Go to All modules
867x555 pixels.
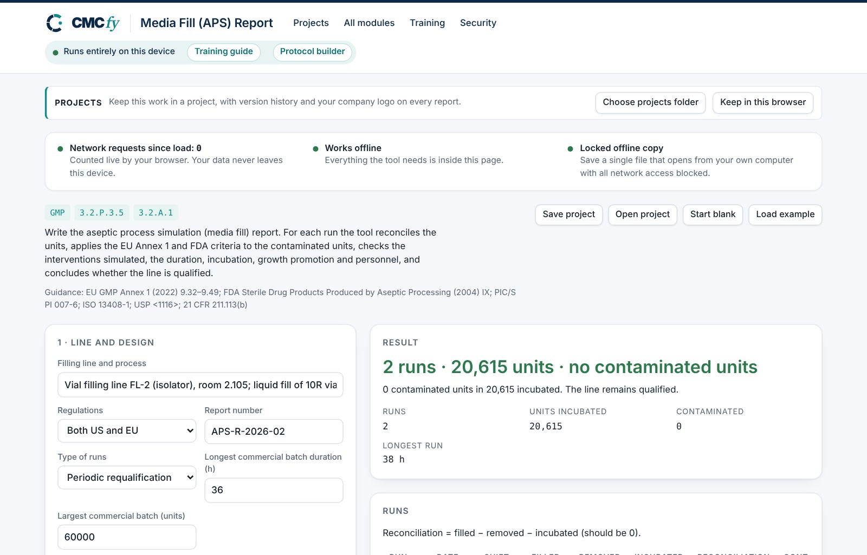(369, 23)
